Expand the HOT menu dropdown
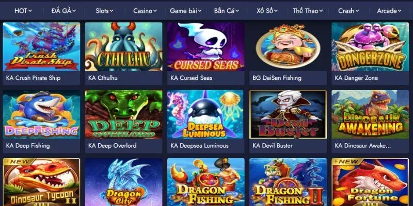 coord(23,11)
